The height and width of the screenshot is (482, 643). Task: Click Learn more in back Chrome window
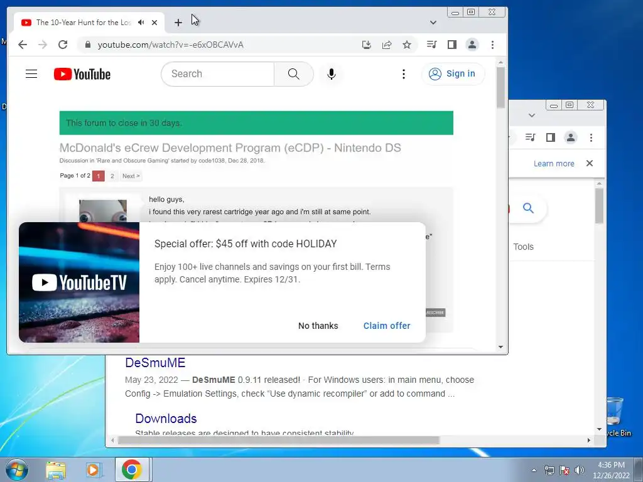[554, 164]
